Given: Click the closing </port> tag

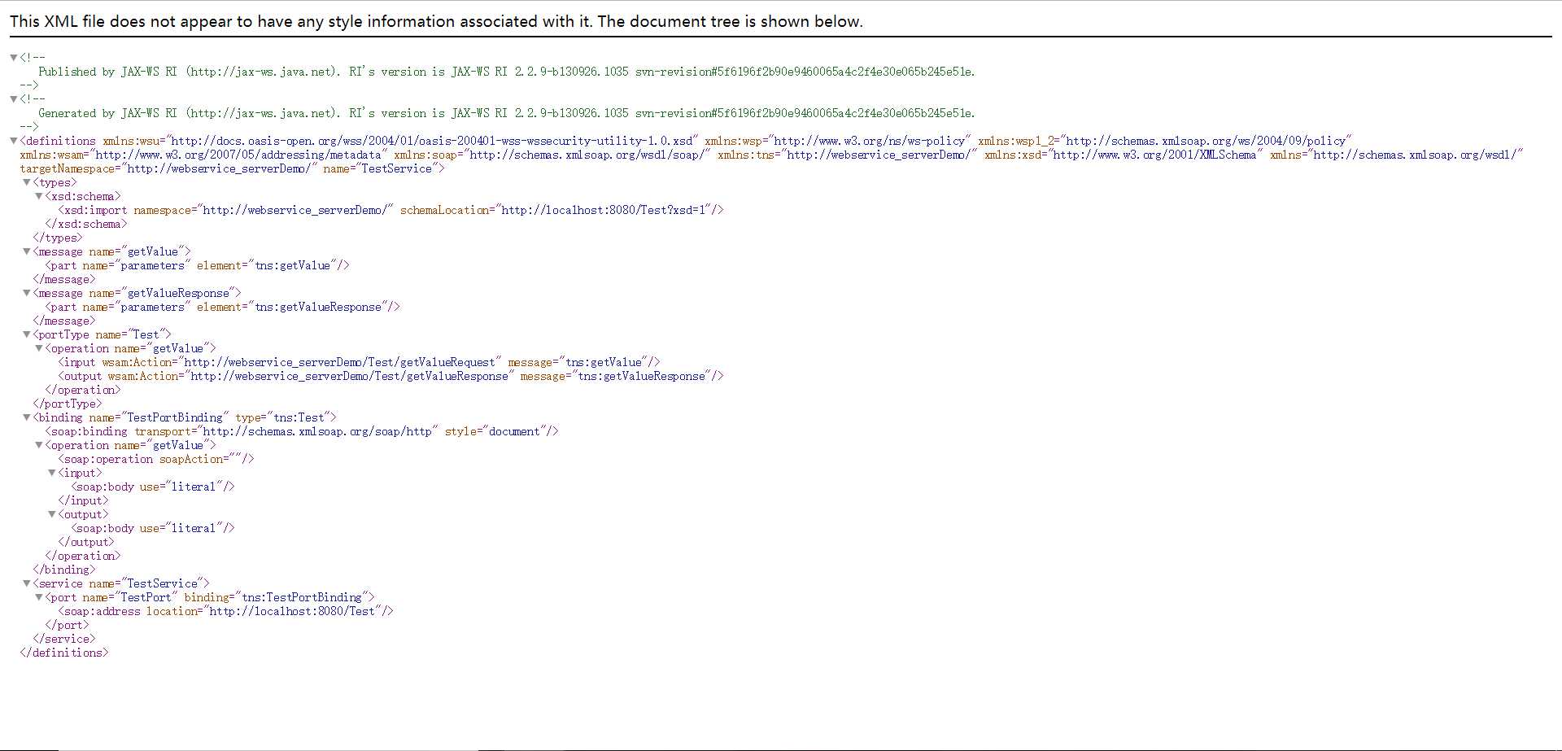Looking at the screenshot, I should pyautogui.click(x=68, y=625).
